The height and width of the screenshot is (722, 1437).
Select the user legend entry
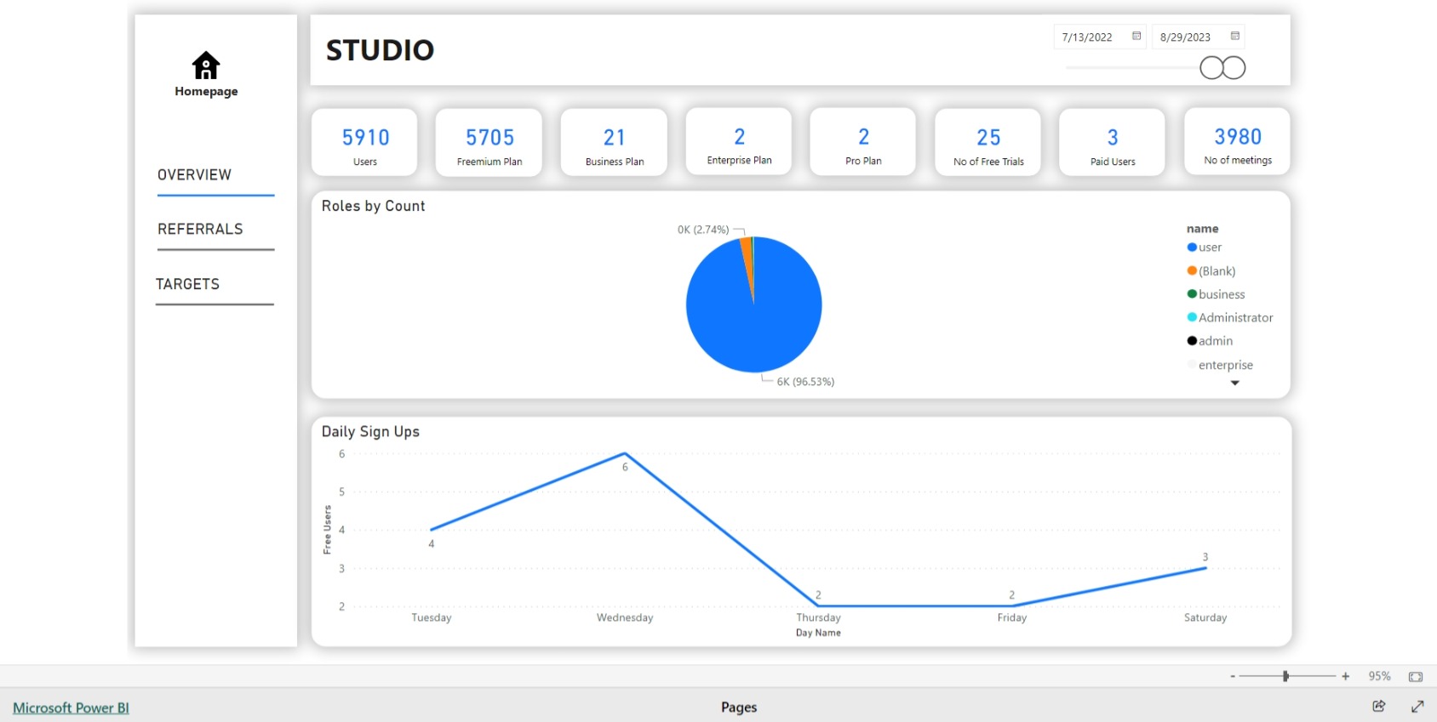1205,247
